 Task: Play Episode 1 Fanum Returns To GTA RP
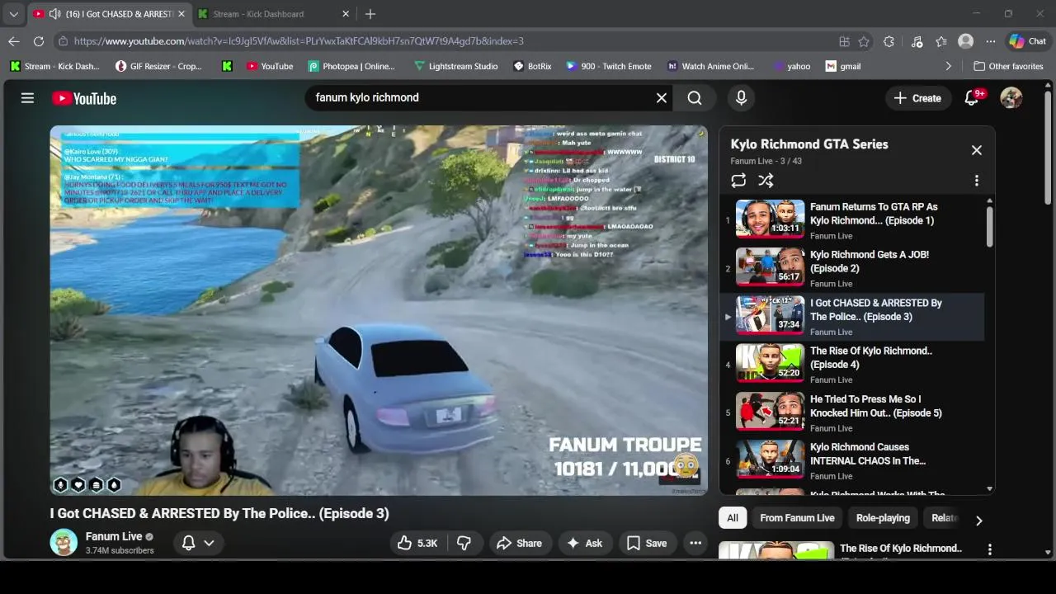(x=851, y=220)
